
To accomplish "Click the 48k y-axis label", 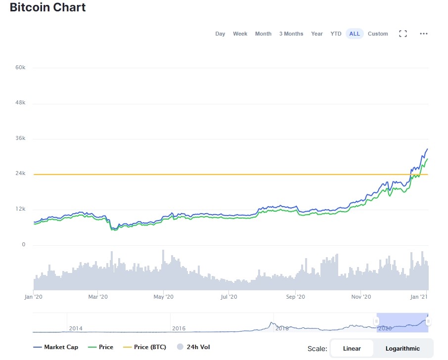I will 20,102.
